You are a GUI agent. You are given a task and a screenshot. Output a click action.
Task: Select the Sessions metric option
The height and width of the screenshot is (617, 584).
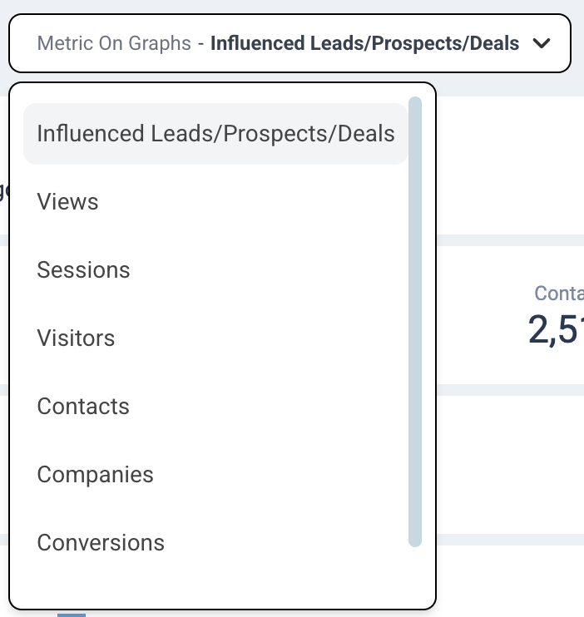pyautogui.click(x=84, y=270)
